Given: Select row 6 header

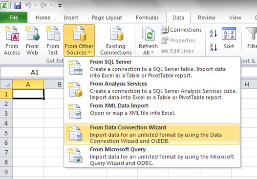Looking at the screenshot, I should tap(6, 142).
